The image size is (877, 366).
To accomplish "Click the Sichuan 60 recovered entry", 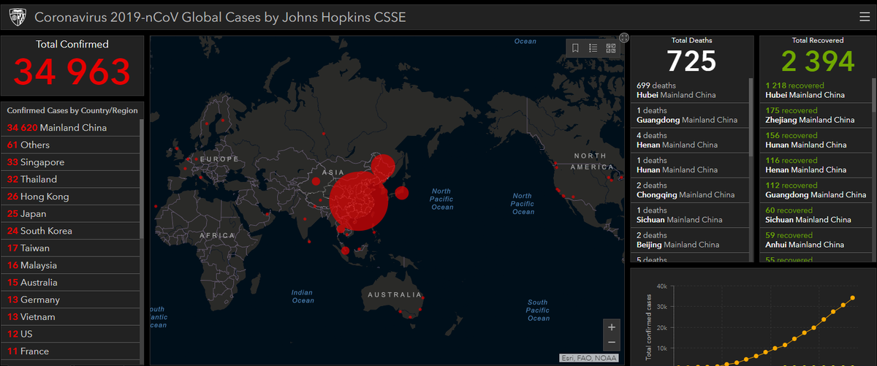I will click(816, 215).
